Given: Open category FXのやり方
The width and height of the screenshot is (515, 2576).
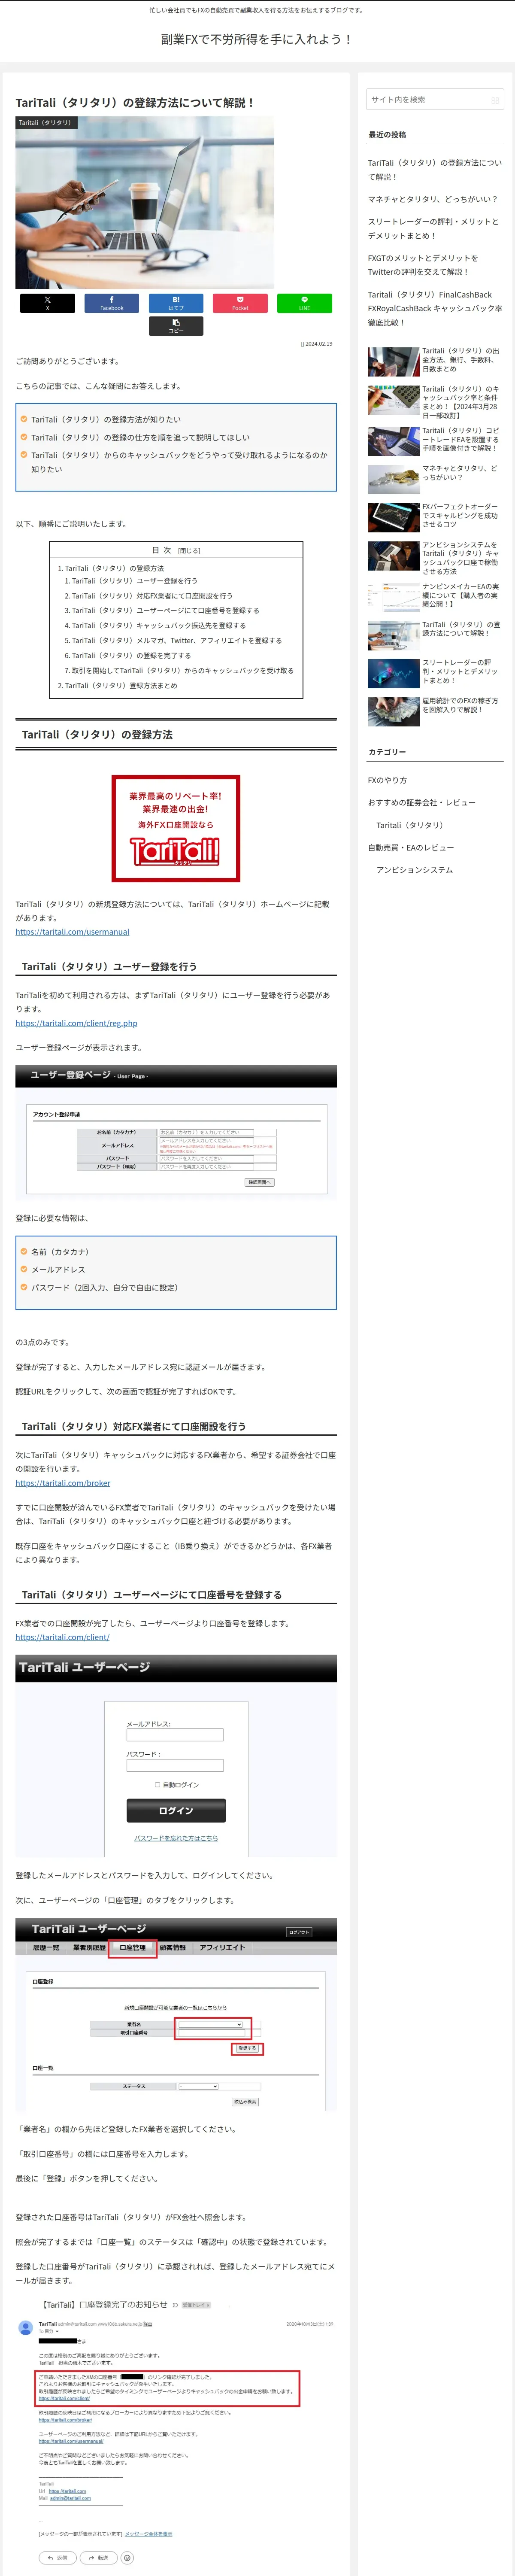Looking at the screenshot, I should point(387,780).
